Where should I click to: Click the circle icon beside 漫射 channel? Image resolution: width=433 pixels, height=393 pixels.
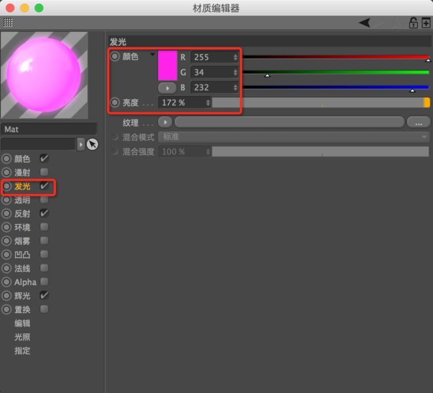7,173
